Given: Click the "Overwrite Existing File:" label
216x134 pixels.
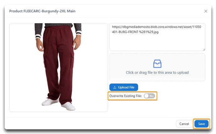Looking at the screenshot, I should (x=125, y=96).
